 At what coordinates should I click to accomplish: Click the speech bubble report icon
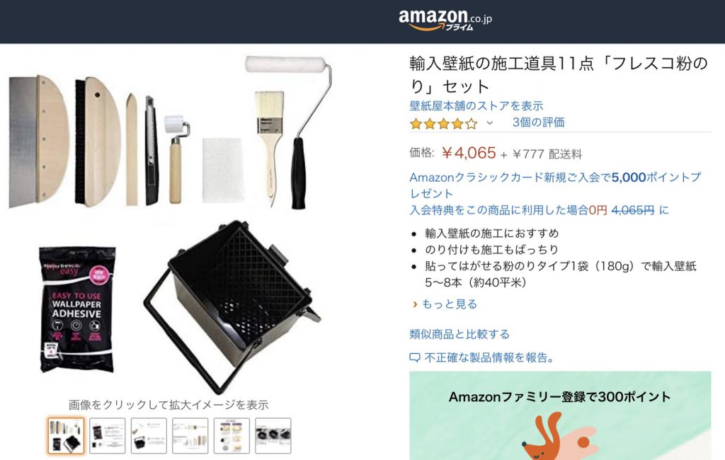pyautogui.click(x=415, y=358)
